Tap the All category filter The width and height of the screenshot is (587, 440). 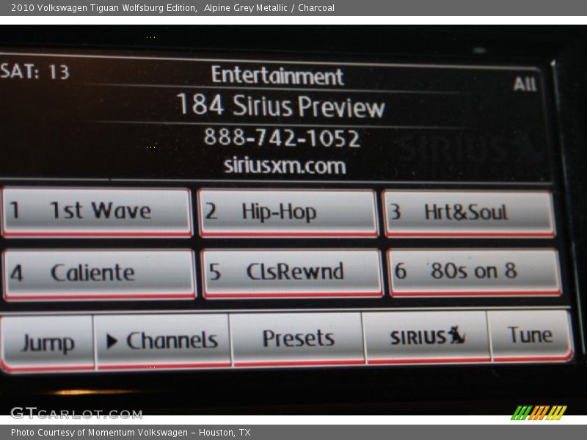click(525, 84)
